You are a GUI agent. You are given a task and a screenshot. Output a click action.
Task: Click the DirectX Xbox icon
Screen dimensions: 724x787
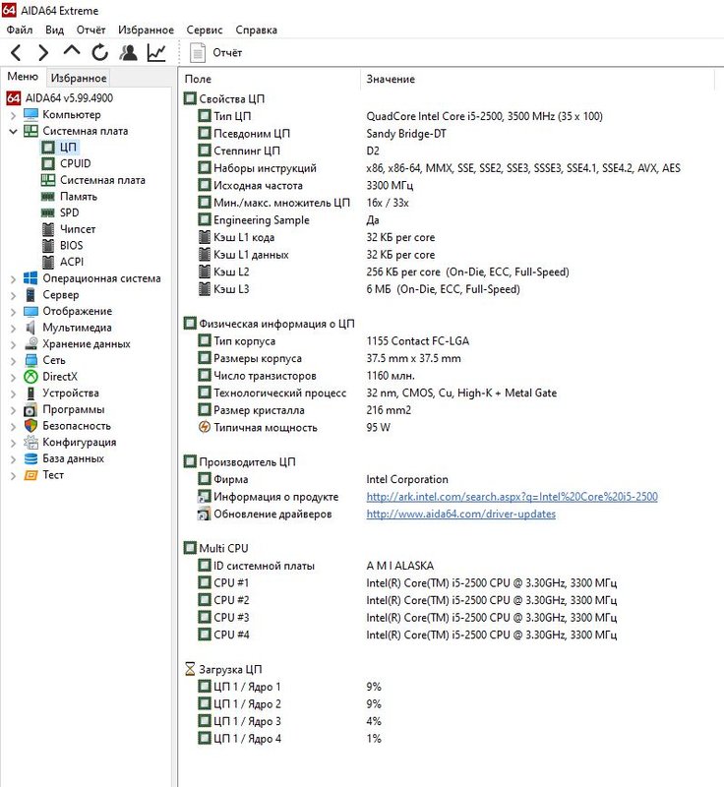pos(31,377)
